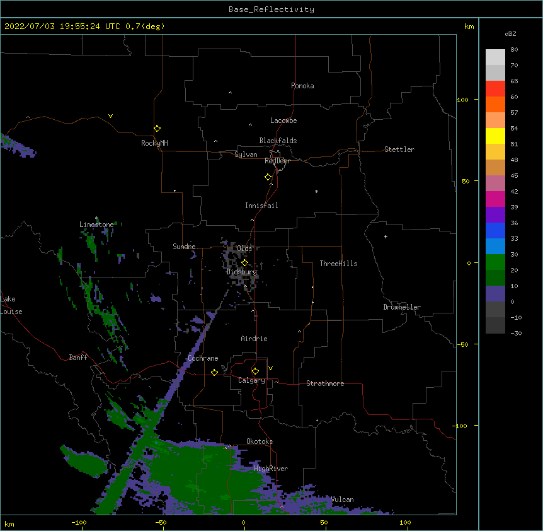Select the Innisfail city label

pyautogui.click(x=261, y=206)
